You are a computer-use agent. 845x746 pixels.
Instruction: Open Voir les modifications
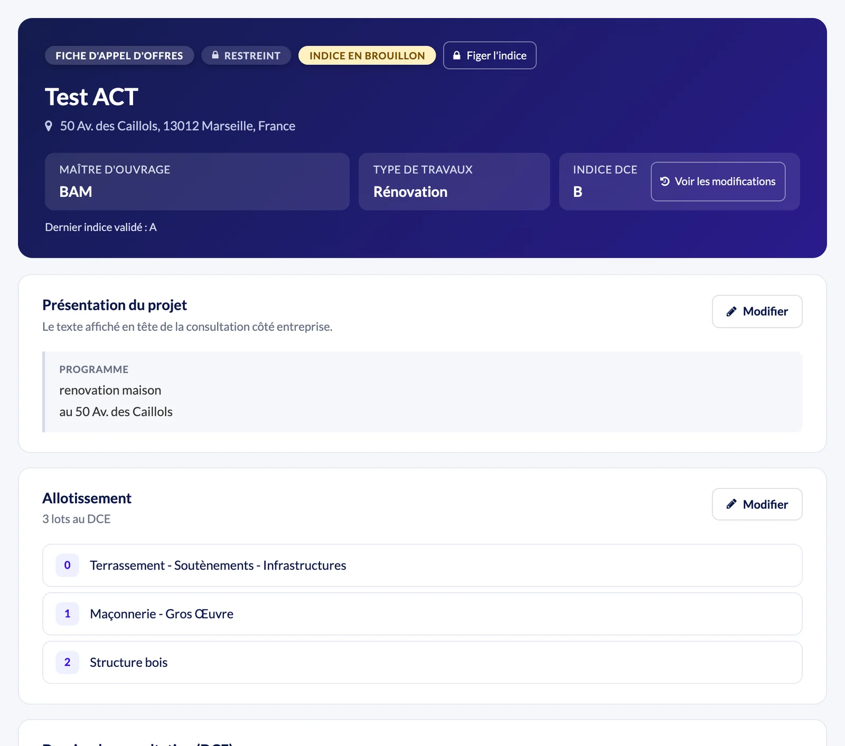click(718, 182)
